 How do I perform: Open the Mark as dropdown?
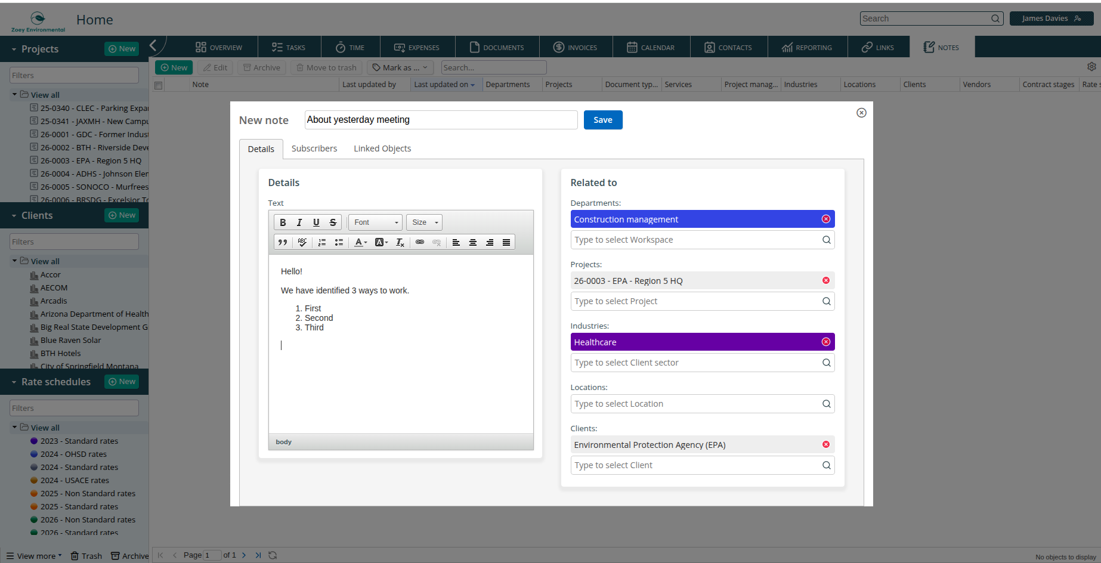coord(400,67)
